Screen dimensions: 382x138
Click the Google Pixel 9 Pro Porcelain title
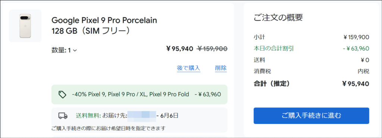point(104,20)
